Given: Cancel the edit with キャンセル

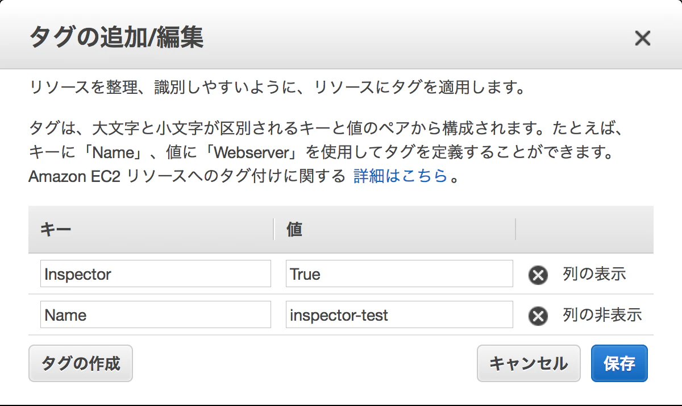Looking at the screenshot, I should pyautogui.click(x=529, y=363).
